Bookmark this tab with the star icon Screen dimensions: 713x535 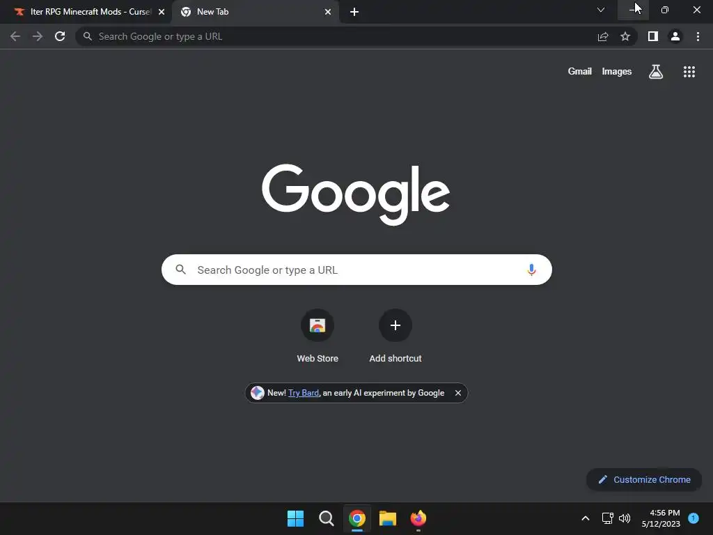[x=625, y=36]
